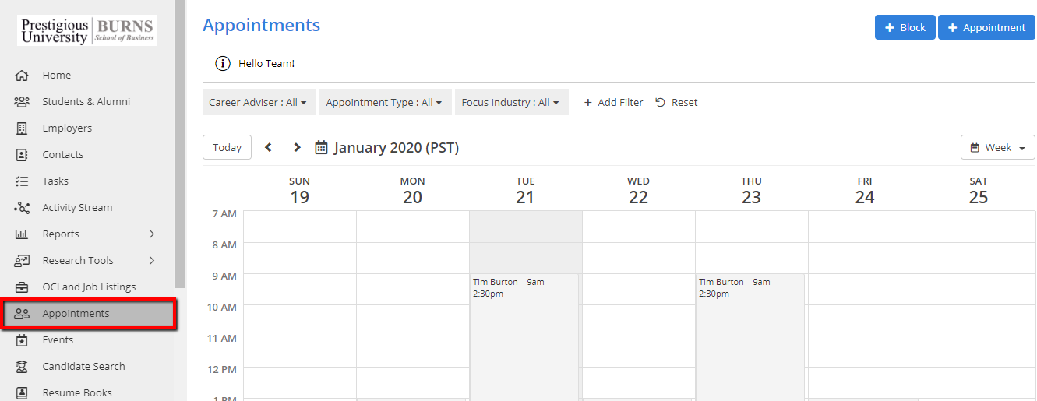The image size is (1037, 401).
Task: Open the Week view selector dropdown
Action: [997, 147]
